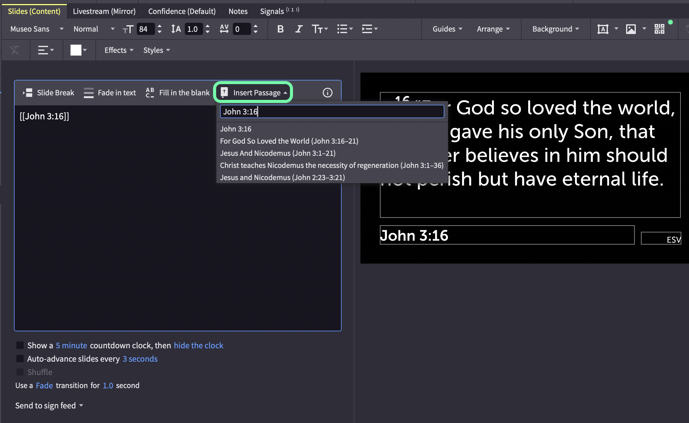The image size is (689, 423).
Task: Select For God So Loved the World suggestion
Action: (332, 141)
